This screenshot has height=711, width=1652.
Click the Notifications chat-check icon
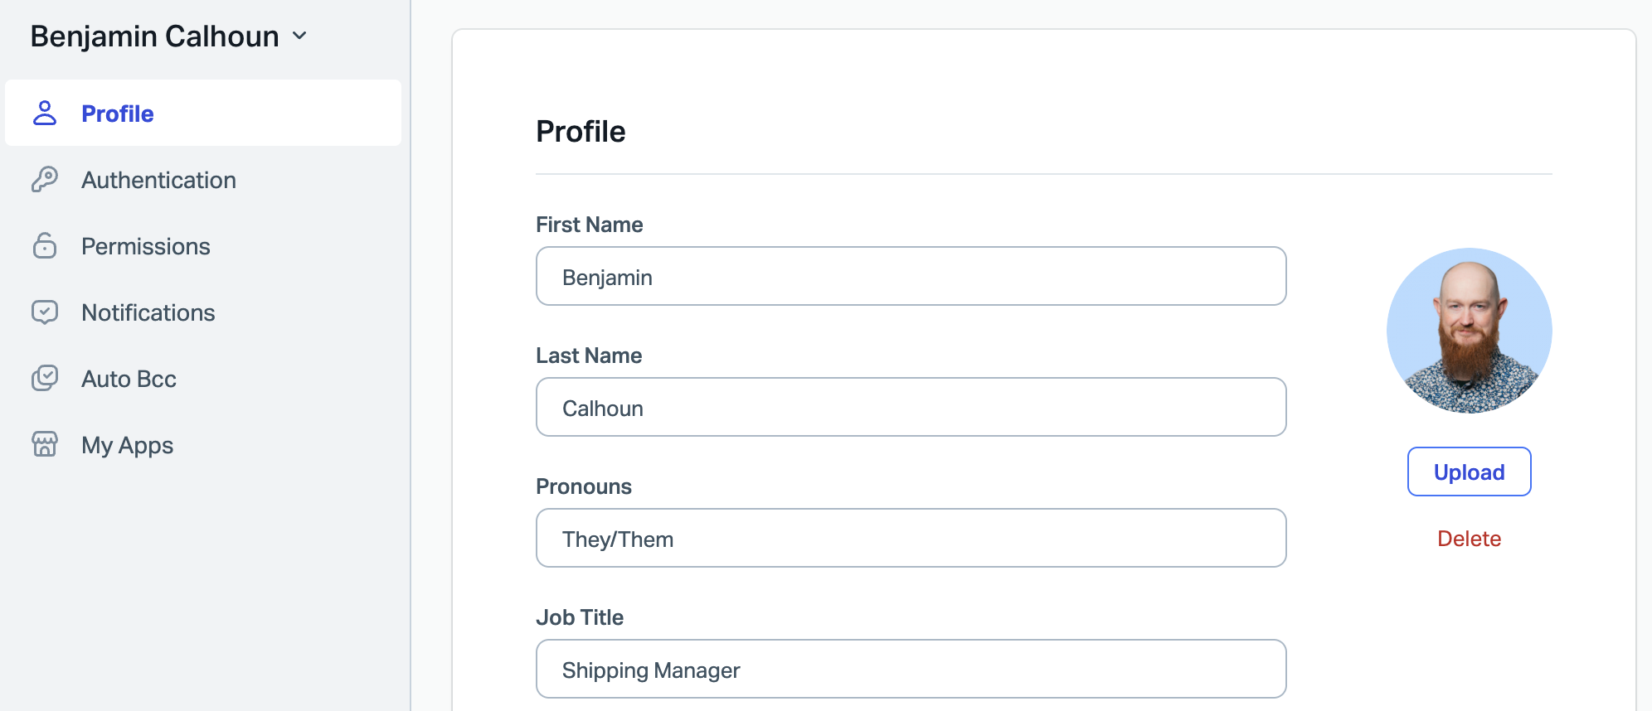[45, 312]
